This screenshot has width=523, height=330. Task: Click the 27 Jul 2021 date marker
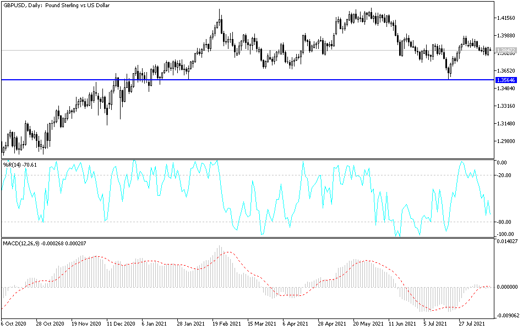point(472,323)
